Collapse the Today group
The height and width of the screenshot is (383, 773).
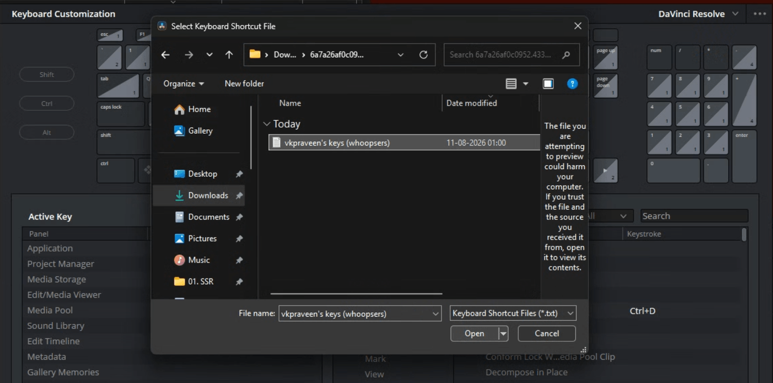tap(266, 124)
